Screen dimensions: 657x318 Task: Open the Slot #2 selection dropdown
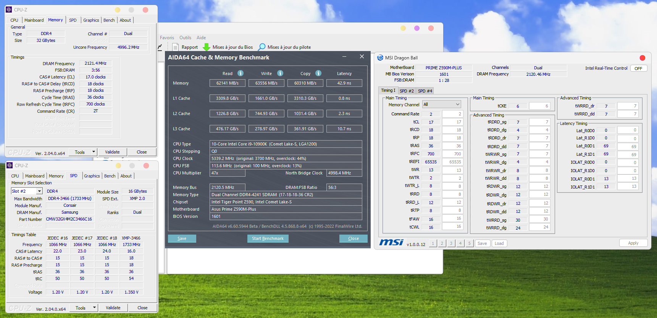click(39, 191)
